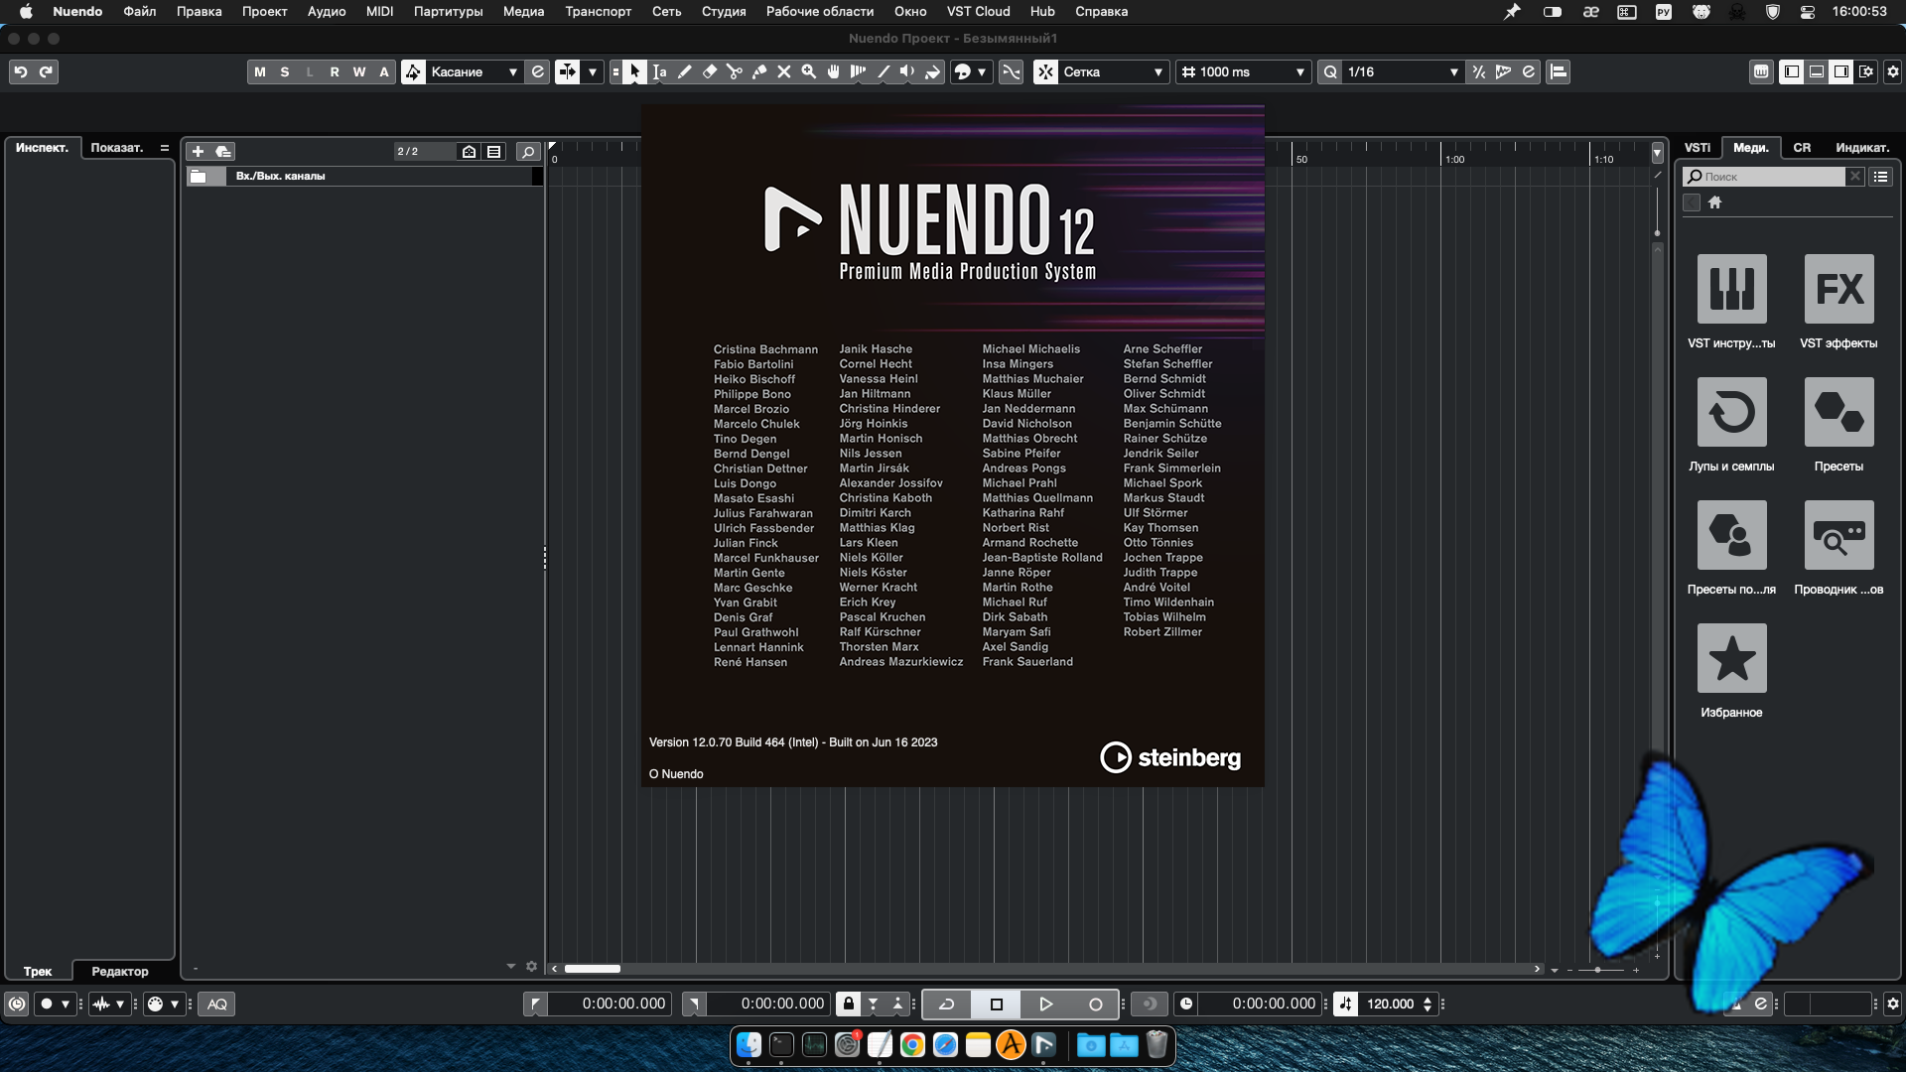Switch to the Показат. tab
Image resolution: width=1906 pixels, height=1072 pixels.
[117, 147]
